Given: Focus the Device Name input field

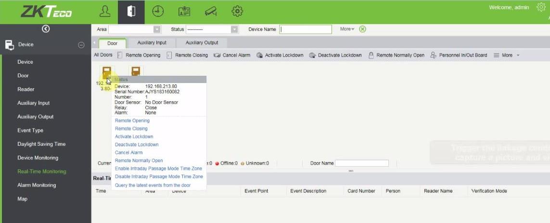Looking at the screenshot, I should pyautogui.click(x=306, y=29).
